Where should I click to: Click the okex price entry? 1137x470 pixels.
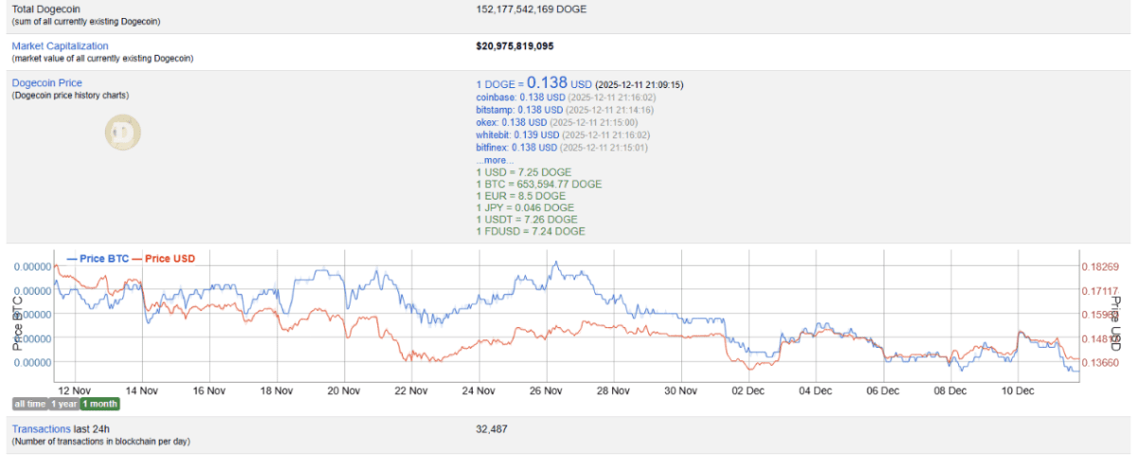point(511,122)
